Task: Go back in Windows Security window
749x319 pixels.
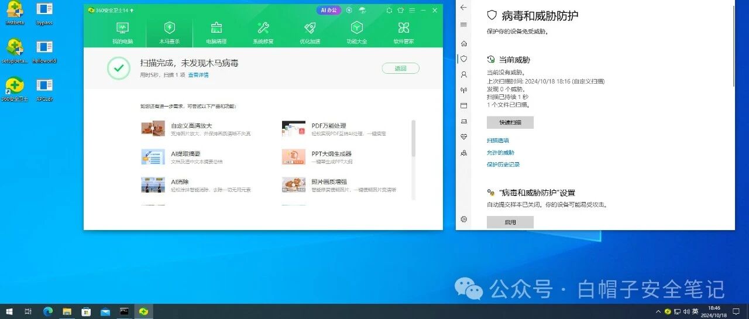Action: tap(464, 8)
